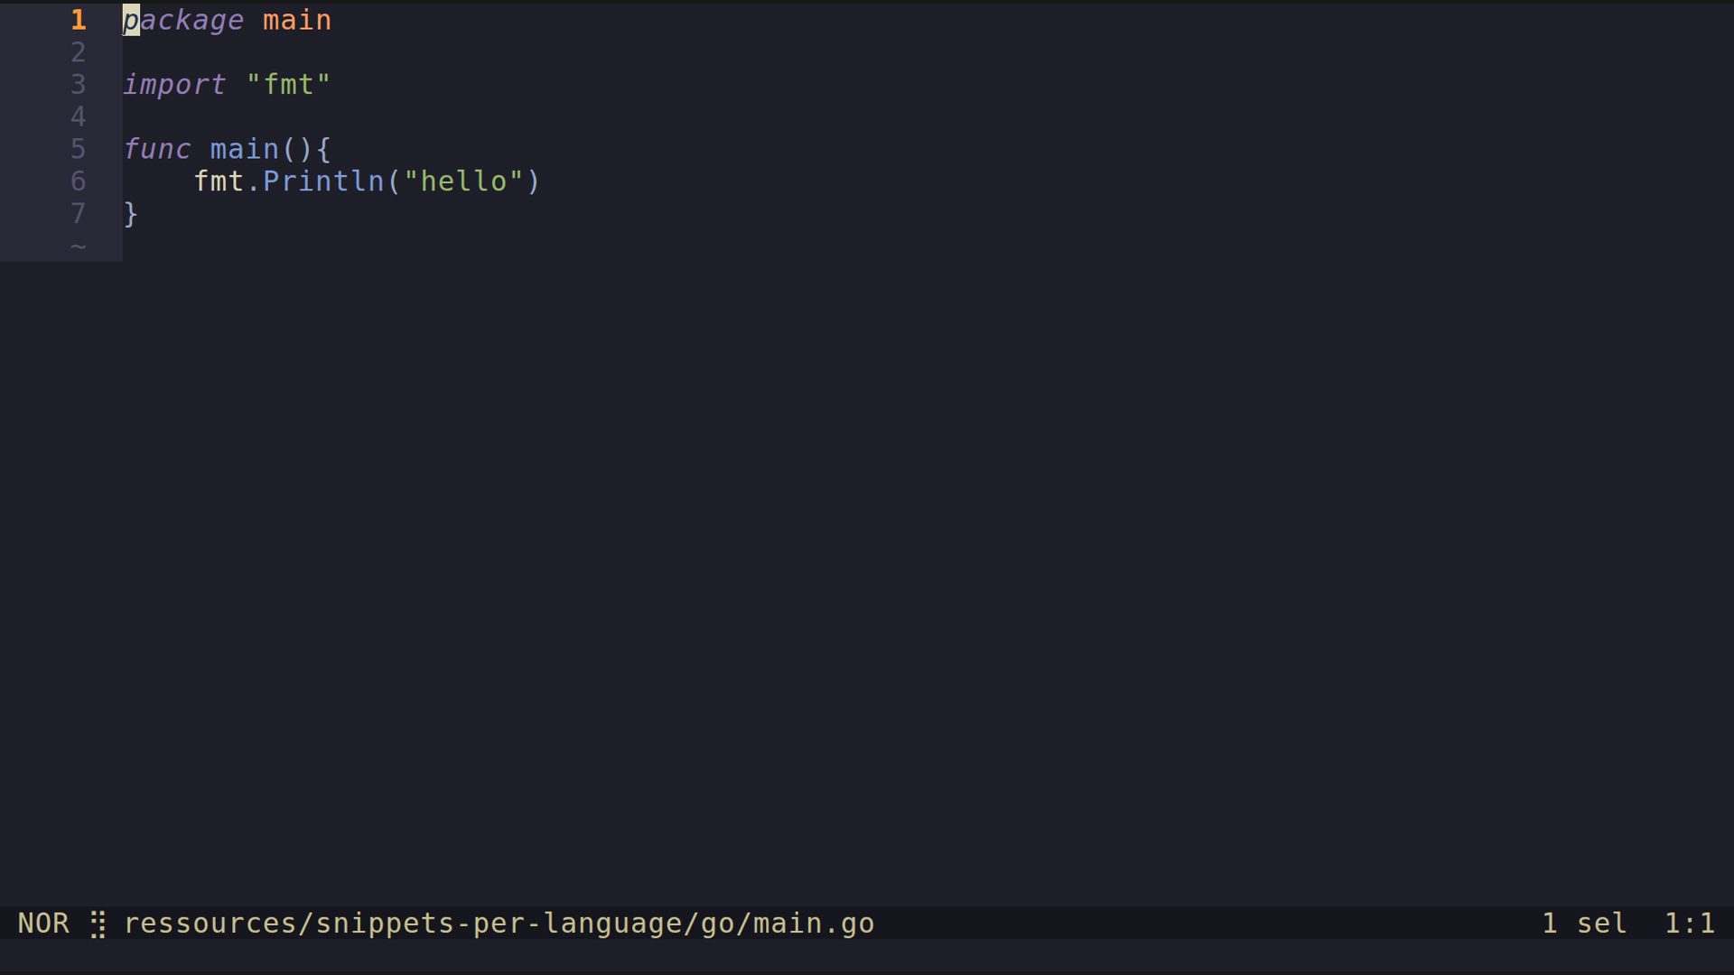Viewport: 1734px width, 975px height.
Task: Click the "fmt" string in the import line
Action: [288, 85]
